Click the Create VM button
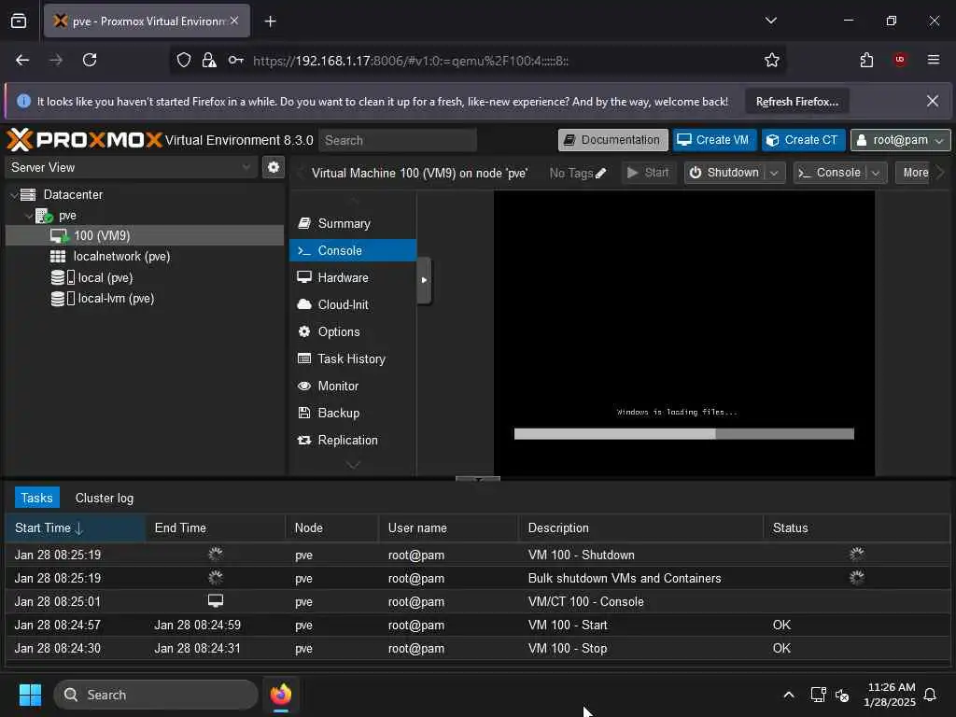 [714, 140]
